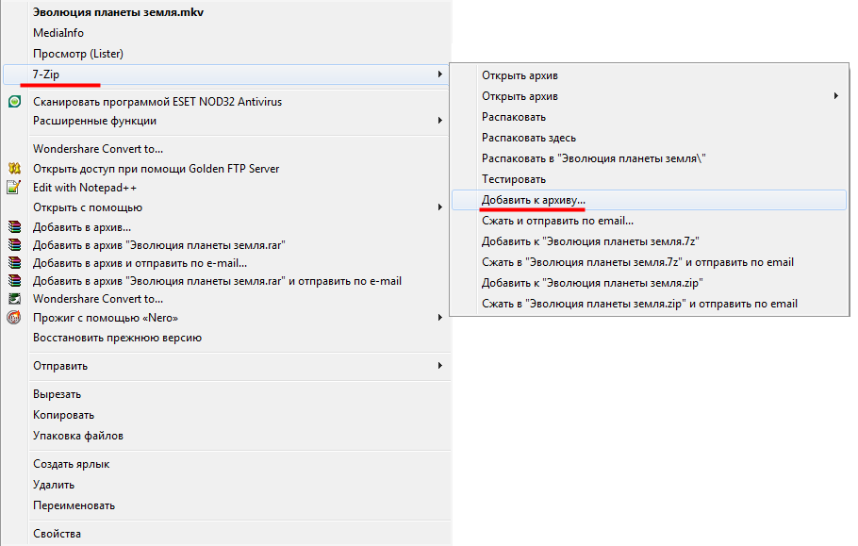The width and height of the screenshot is (858, 546).
Task: Click the ESET NOD32 Antivirus scan icon
Action: 15,101
